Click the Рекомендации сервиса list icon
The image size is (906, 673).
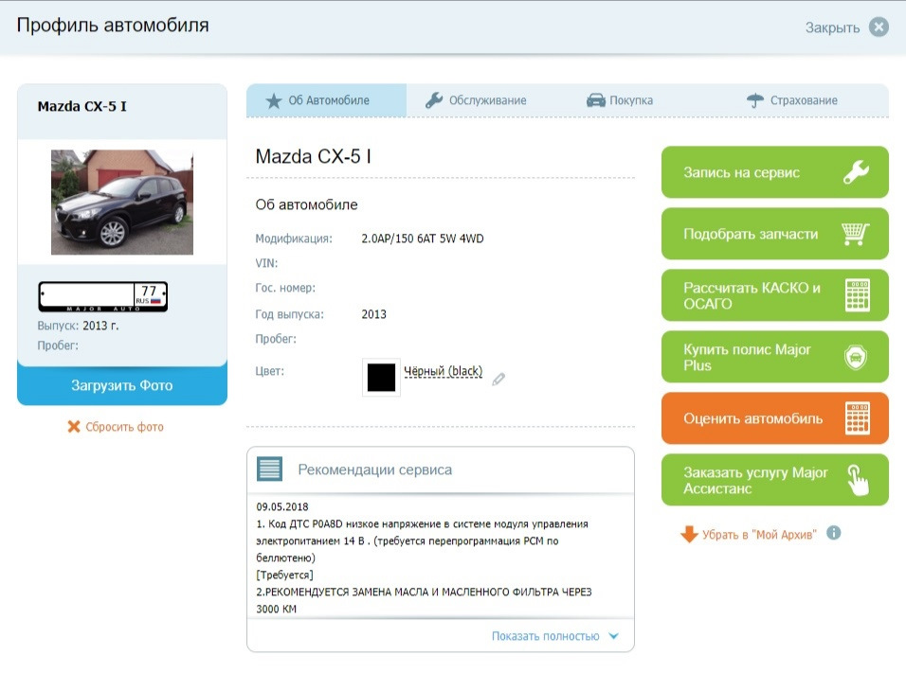(x=270, y=469)
